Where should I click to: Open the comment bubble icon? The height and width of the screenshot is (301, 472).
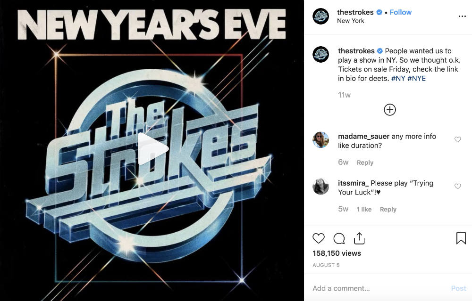tap(339, 239)
